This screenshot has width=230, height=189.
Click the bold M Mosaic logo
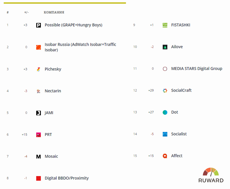38,157
